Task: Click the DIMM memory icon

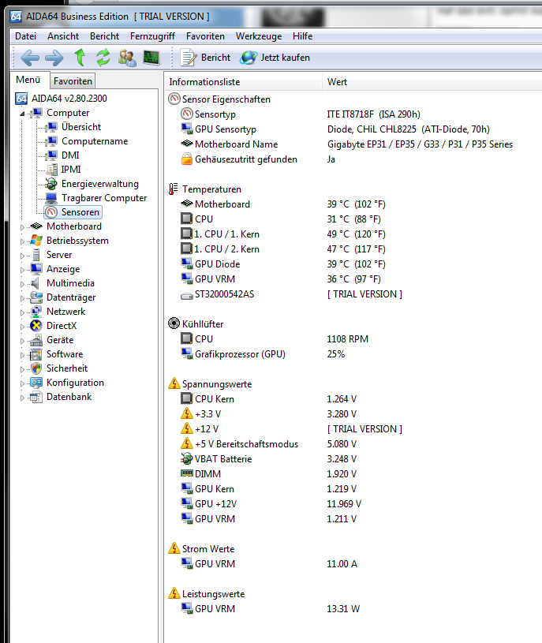Action: click(186, 473)
